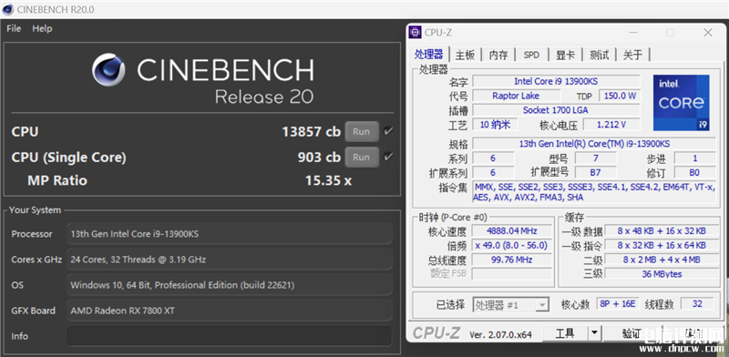
Task: Click the revision B0 value
Action: pos(694,172)
